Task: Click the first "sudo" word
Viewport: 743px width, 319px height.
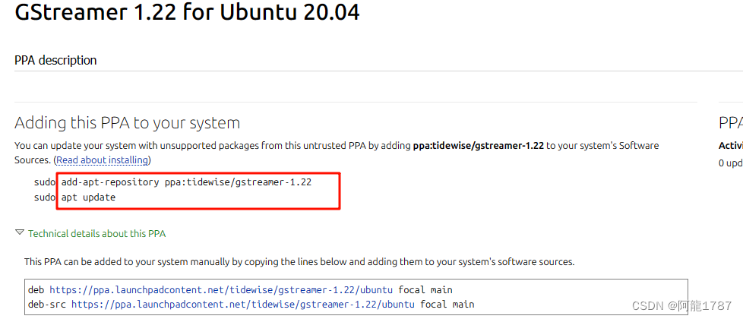Action: (45, 182)
